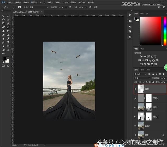Toggle visibility of the 图层 3 layer
Image resolution: width=167 pixels, height=147 pixels.
coord(135,107)
